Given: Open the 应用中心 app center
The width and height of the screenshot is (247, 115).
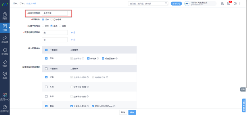Looking at the screenshot, I should tap(5, 97).
